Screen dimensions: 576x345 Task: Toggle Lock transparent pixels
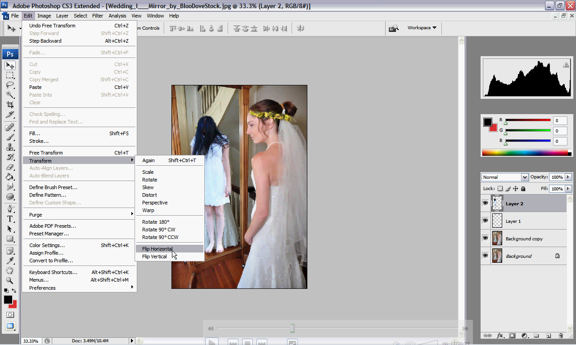(x=500, y=189)
